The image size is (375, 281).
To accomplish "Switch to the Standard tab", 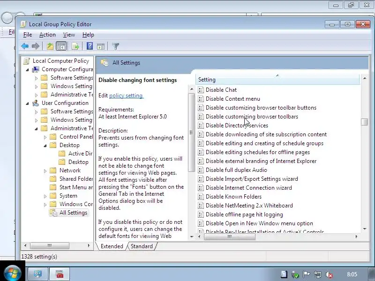I will point(142,246).
